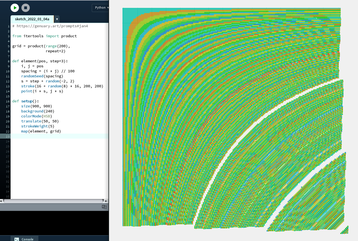Click line number 16 in the gutter
This screenshot has width=358, height=241.
pos(9,101)
